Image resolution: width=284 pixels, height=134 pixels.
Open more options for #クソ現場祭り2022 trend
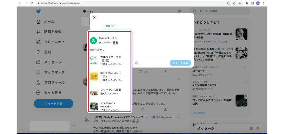(246, 82)
